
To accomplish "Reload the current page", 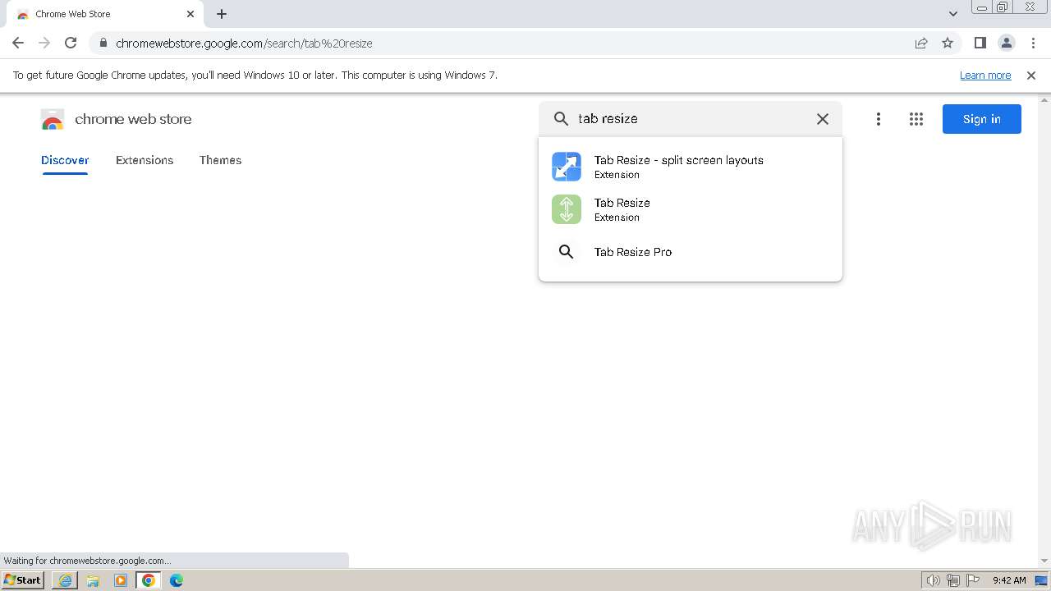I will click(71, 43).
